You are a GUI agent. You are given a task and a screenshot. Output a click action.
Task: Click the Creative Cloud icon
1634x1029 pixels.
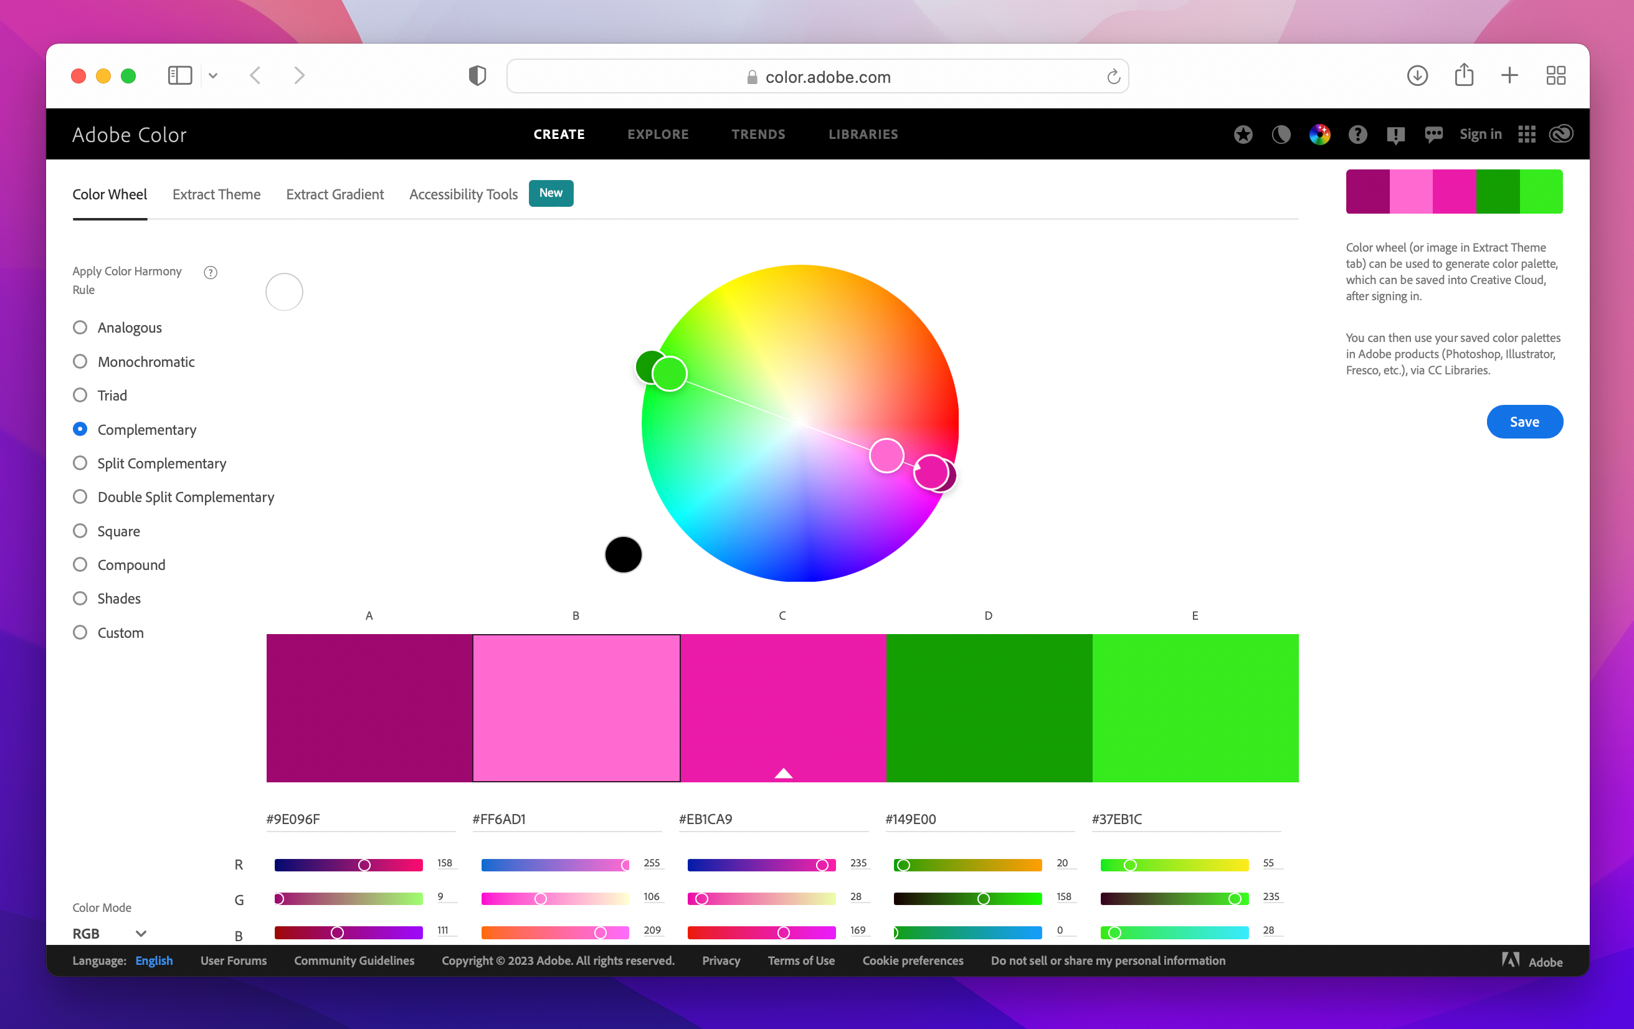click(x=1560, y=134)
